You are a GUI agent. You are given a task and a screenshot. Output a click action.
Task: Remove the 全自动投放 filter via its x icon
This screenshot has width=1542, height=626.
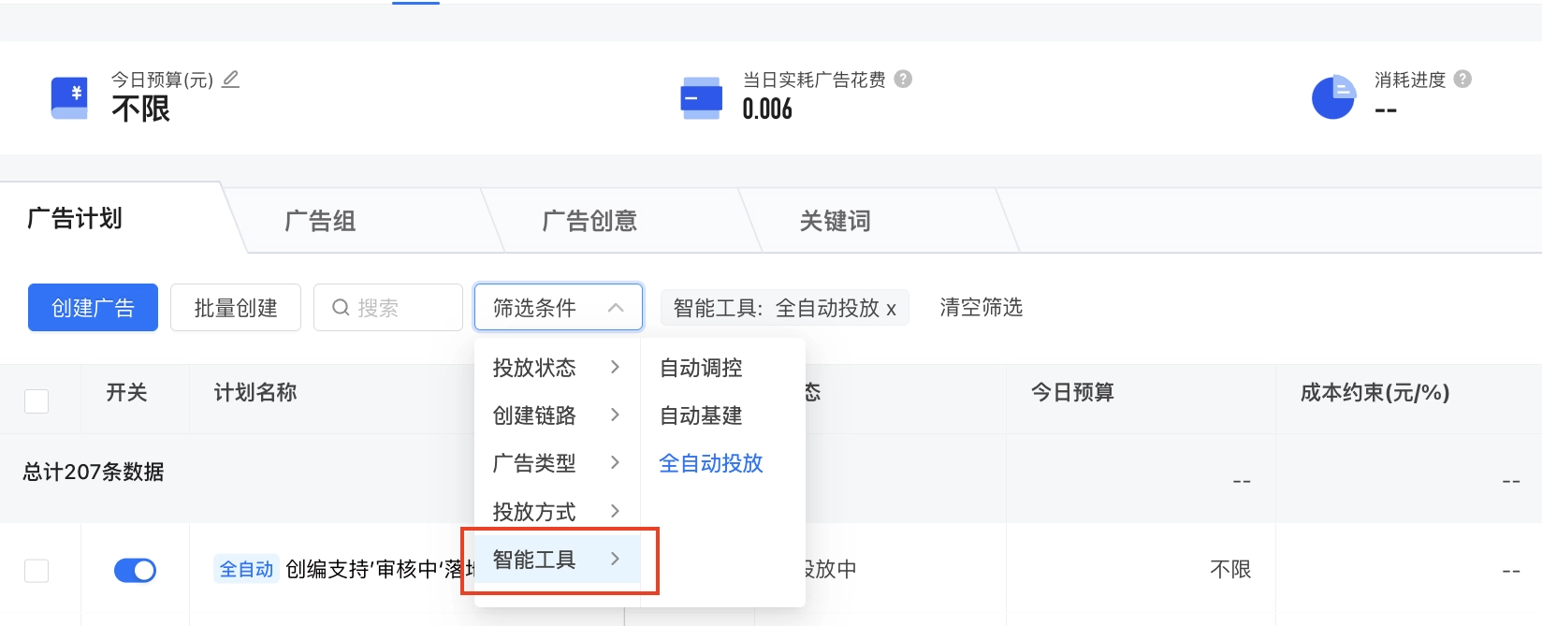893,308
